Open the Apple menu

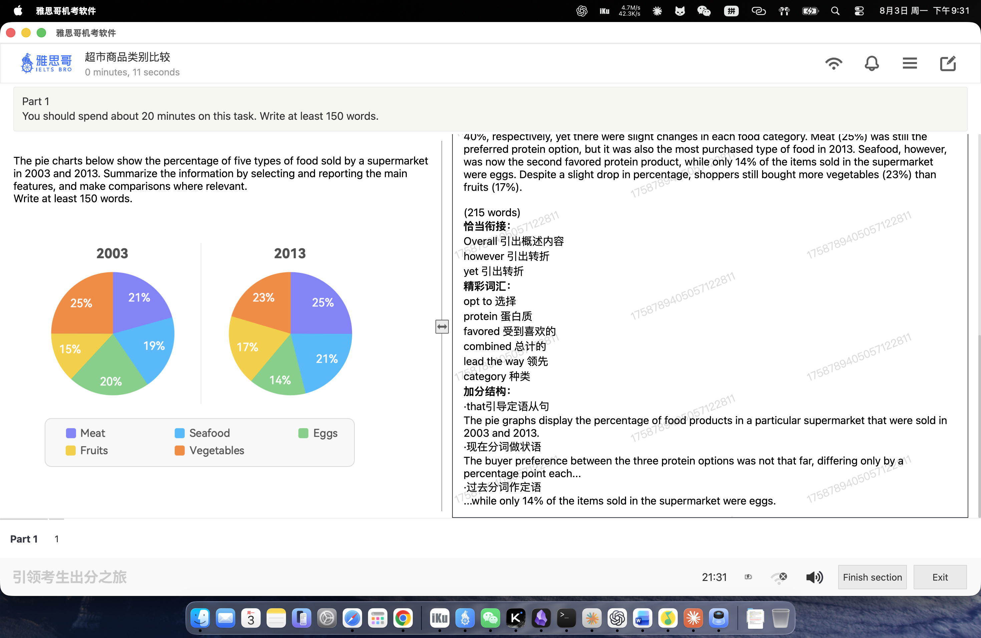pos(18,11)
